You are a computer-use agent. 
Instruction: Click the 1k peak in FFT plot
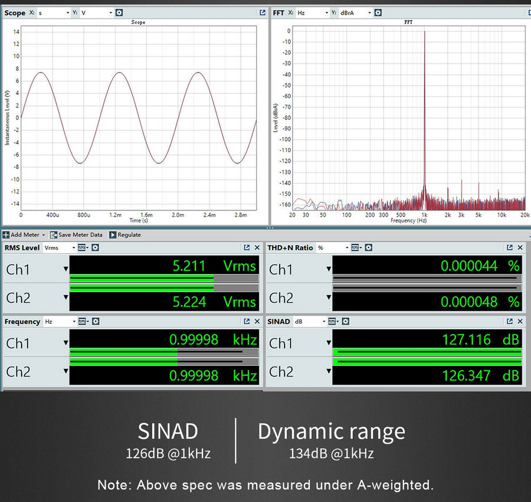(x=424, y=118)
